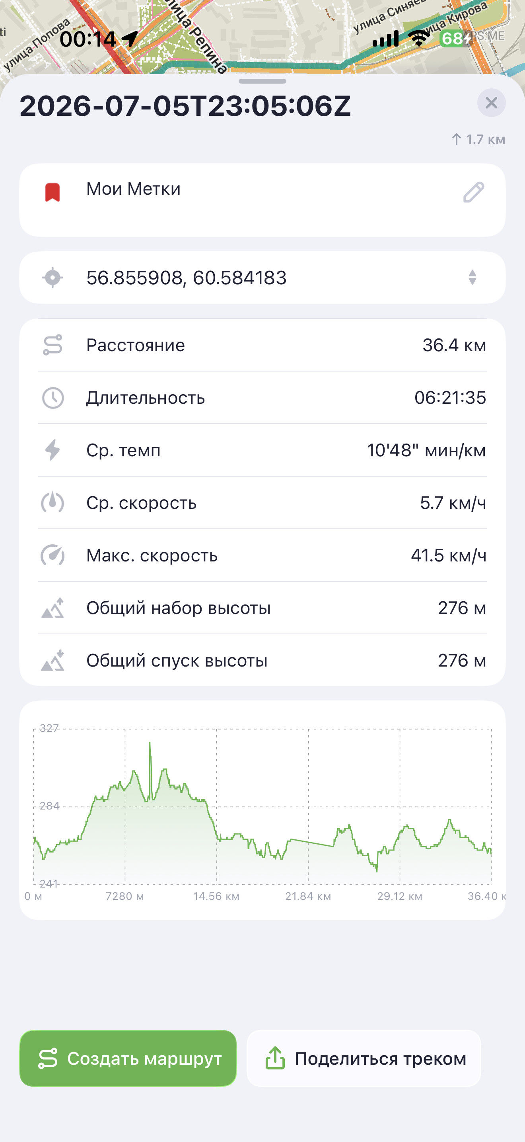Edit Мои Метки with pencil icon
The width and height of the screenshot is (525, 1142).
pyautogui.click(x=473, y=192)
